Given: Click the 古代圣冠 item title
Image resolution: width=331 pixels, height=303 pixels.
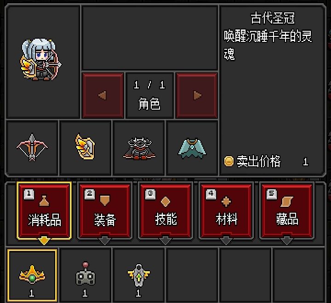Looking at the screenshot, I should pos(273,18).
